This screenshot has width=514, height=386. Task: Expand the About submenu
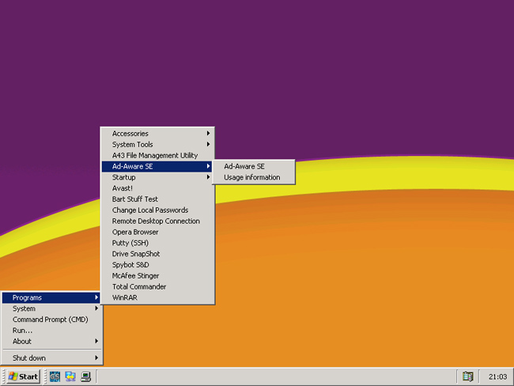pyautogui.click(x=51, y=341)
